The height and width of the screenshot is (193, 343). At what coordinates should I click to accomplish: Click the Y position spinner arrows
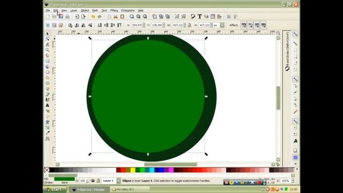(163, 25)
